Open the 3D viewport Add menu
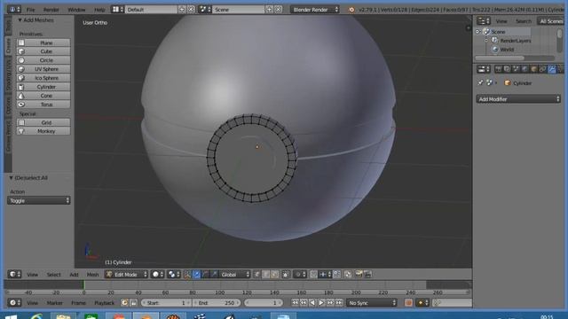568x319 pixels. [x=74, y=275]
